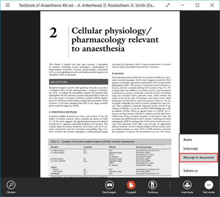Click the chapter number 2

tap(53, 33)
